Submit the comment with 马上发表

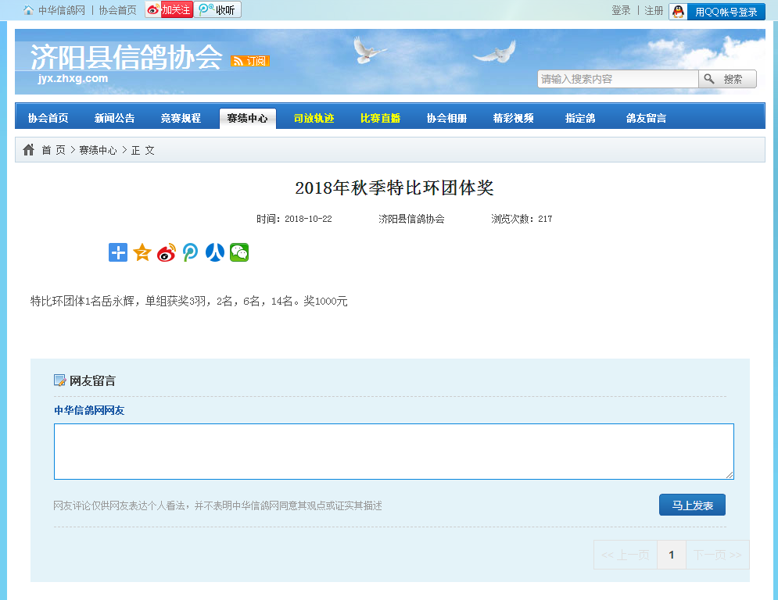[x=692, y=505]
